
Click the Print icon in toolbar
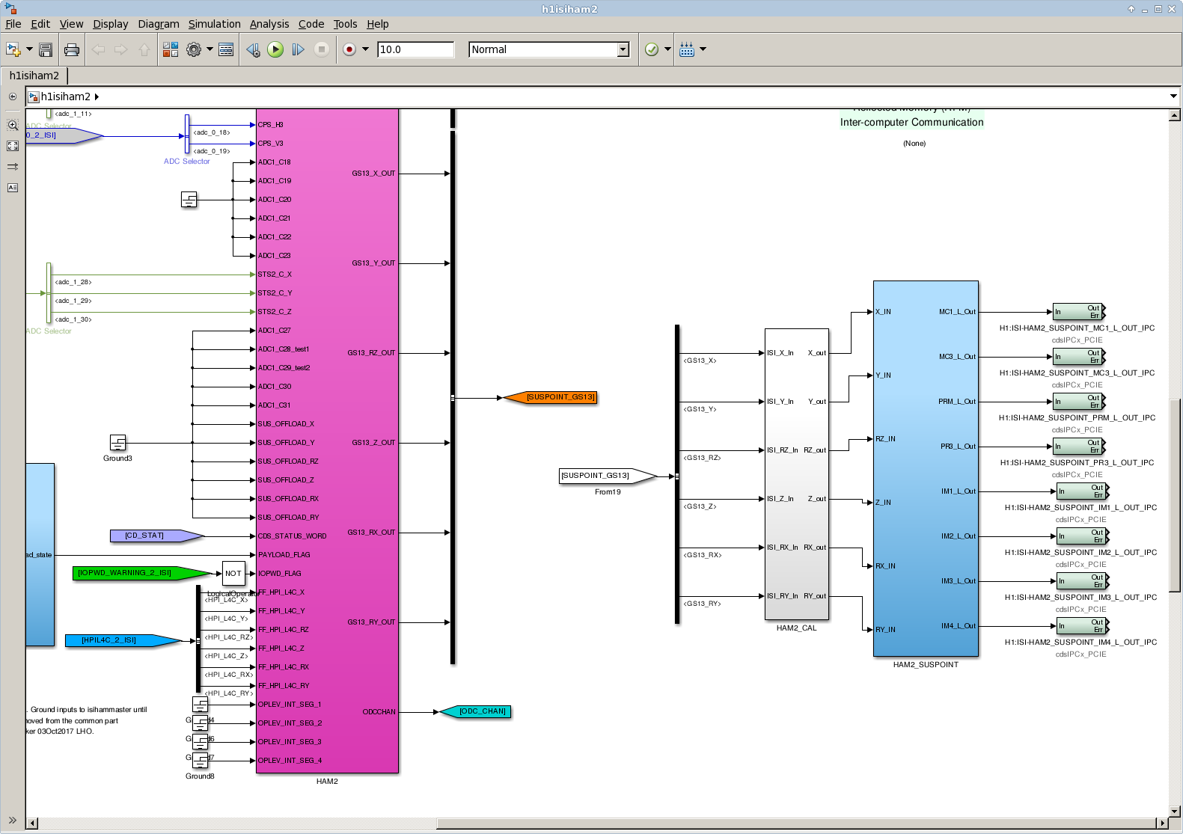(72, 50)
